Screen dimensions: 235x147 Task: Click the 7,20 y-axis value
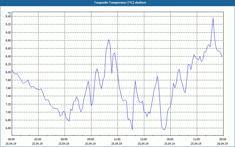point(8,104)
